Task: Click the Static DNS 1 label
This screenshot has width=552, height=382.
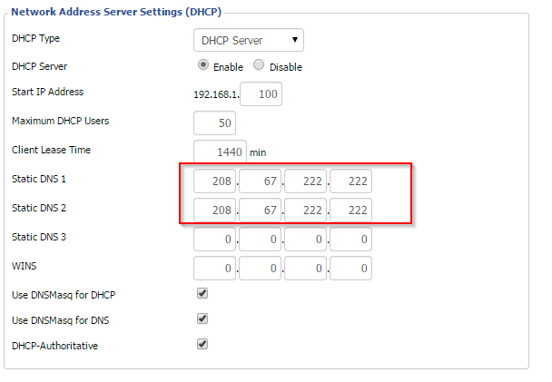Action: pos(39,179)
